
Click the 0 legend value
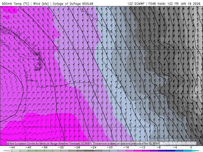[x=191, y=147]
